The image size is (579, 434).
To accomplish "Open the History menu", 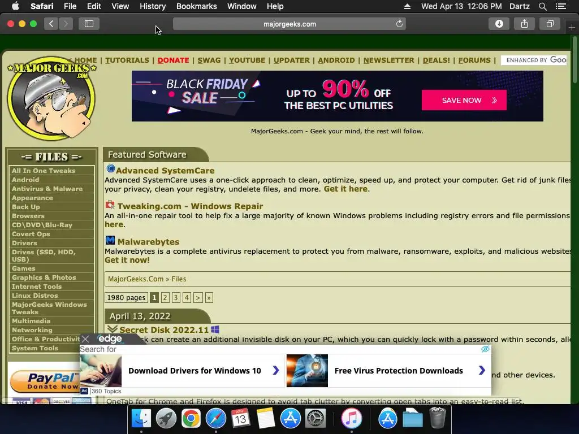I will coord(153,6).
